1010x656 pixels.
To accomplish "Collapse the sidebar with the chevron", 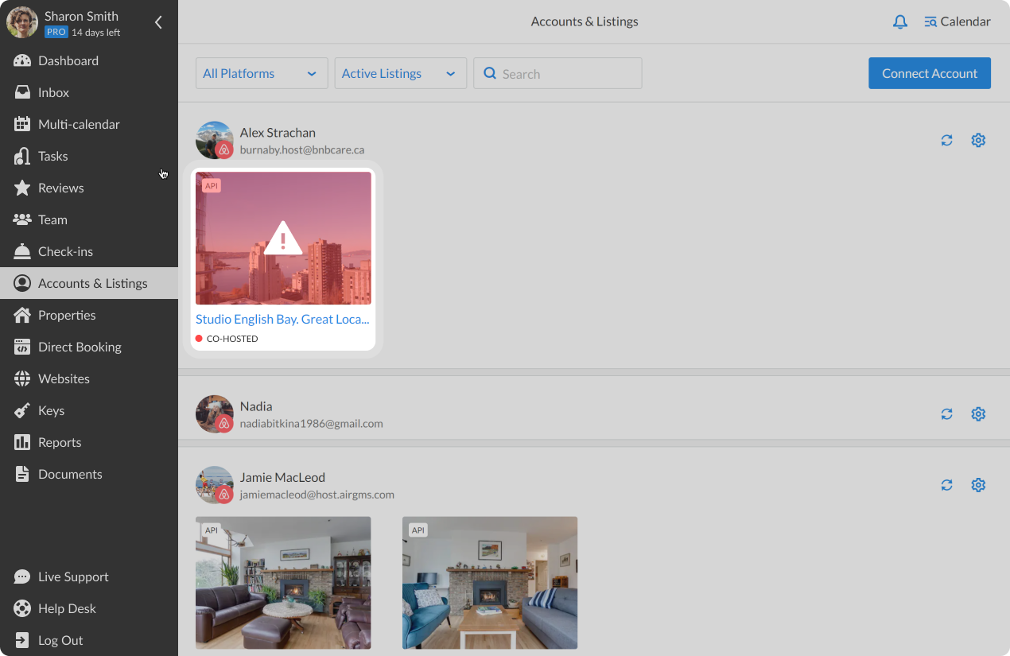I will pos(158,22).
